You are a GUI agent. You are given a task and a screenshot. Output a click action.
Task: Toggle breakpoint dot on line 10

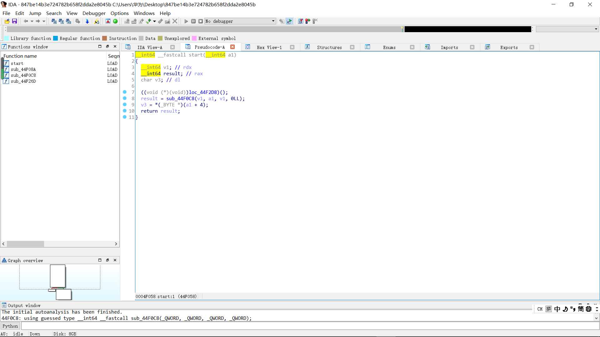click(125, 111)
